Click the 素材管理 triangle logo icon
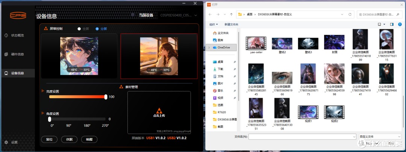This screenshot has width=406, height=152. [121, 87]
